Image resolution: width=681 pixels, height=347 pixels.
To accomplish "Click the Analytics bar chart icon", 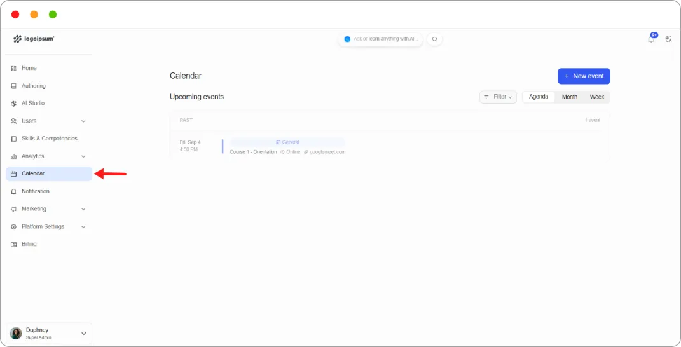I will 13,156.
